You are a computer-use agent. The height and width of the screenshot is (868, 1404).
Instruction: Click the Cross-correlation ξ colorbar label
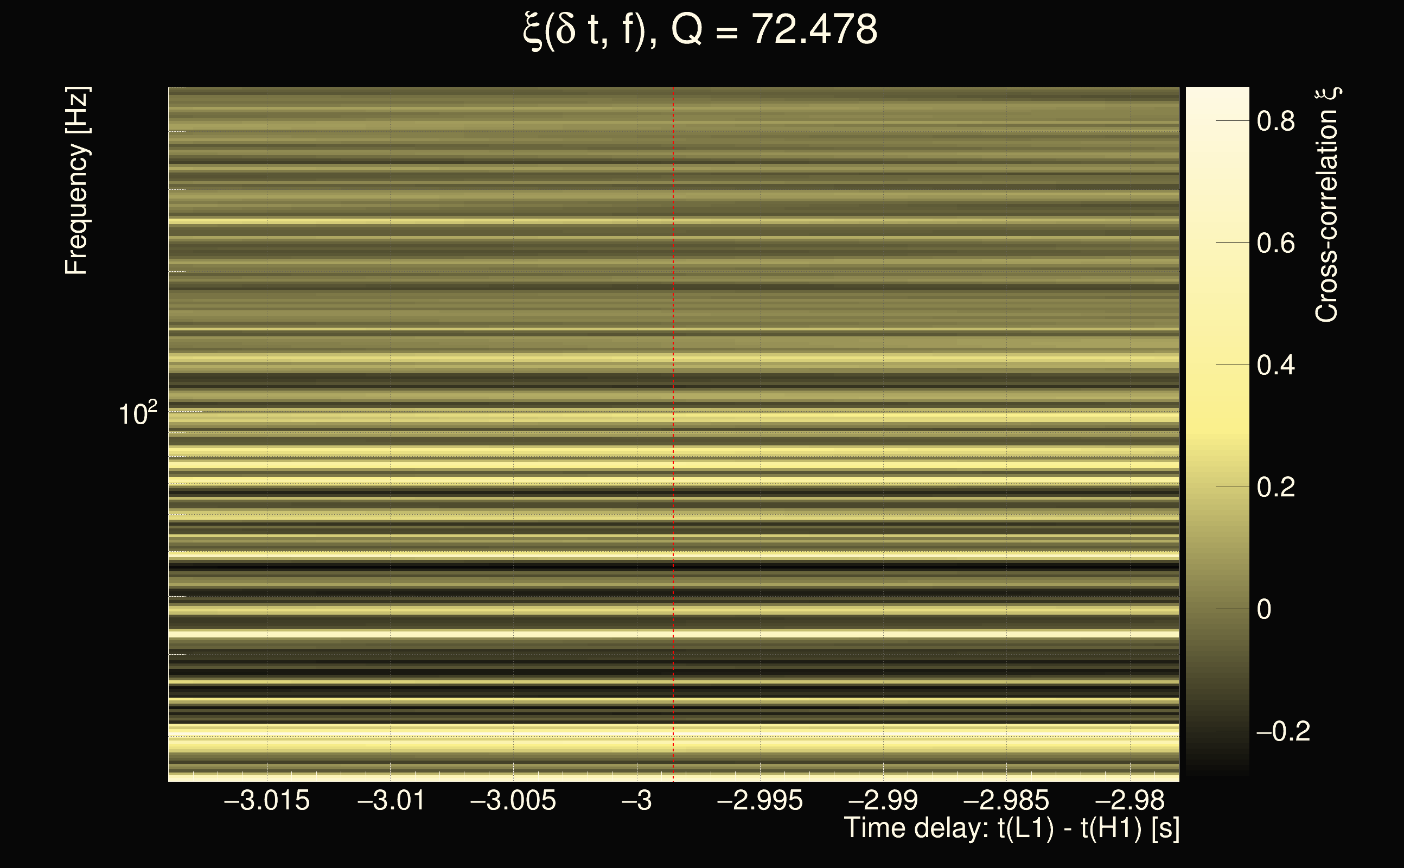click(x=1326, y=205)
